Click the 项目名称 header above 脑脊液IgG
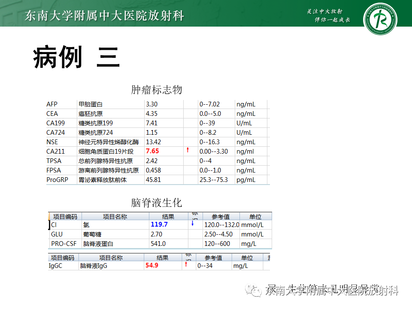The image size is (412, 309). pos(111,258)
